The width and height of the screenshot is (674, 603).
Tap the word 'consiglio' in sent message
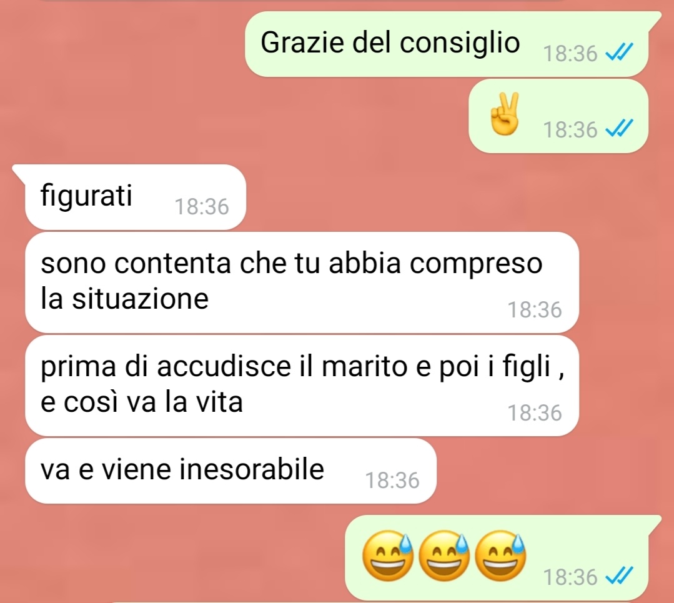460,44
